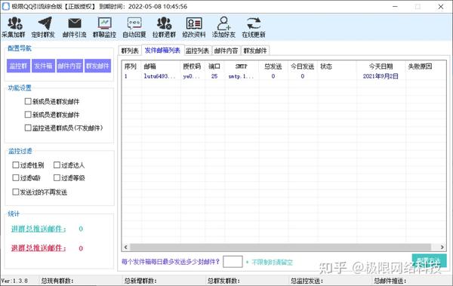This screenshot has width=453, height=286.
Task: Click the smtp.1... server cell
Action: [x=241, y=76]
